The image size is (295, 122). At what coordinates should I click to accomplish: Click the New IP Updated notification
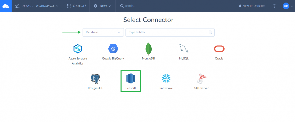point(252,6)
